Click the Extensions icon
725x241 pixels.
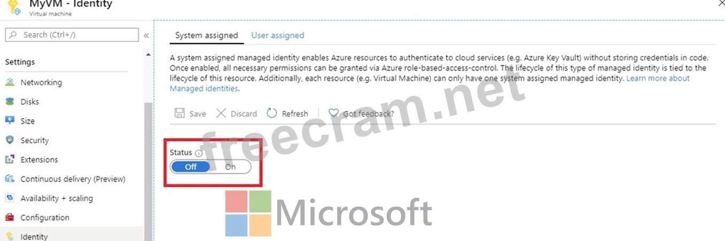tap(10, 159)
